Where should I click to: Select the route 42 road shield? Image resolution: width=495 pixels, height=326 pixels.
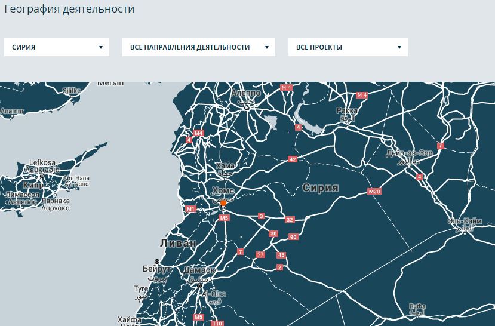pos(292,159)
